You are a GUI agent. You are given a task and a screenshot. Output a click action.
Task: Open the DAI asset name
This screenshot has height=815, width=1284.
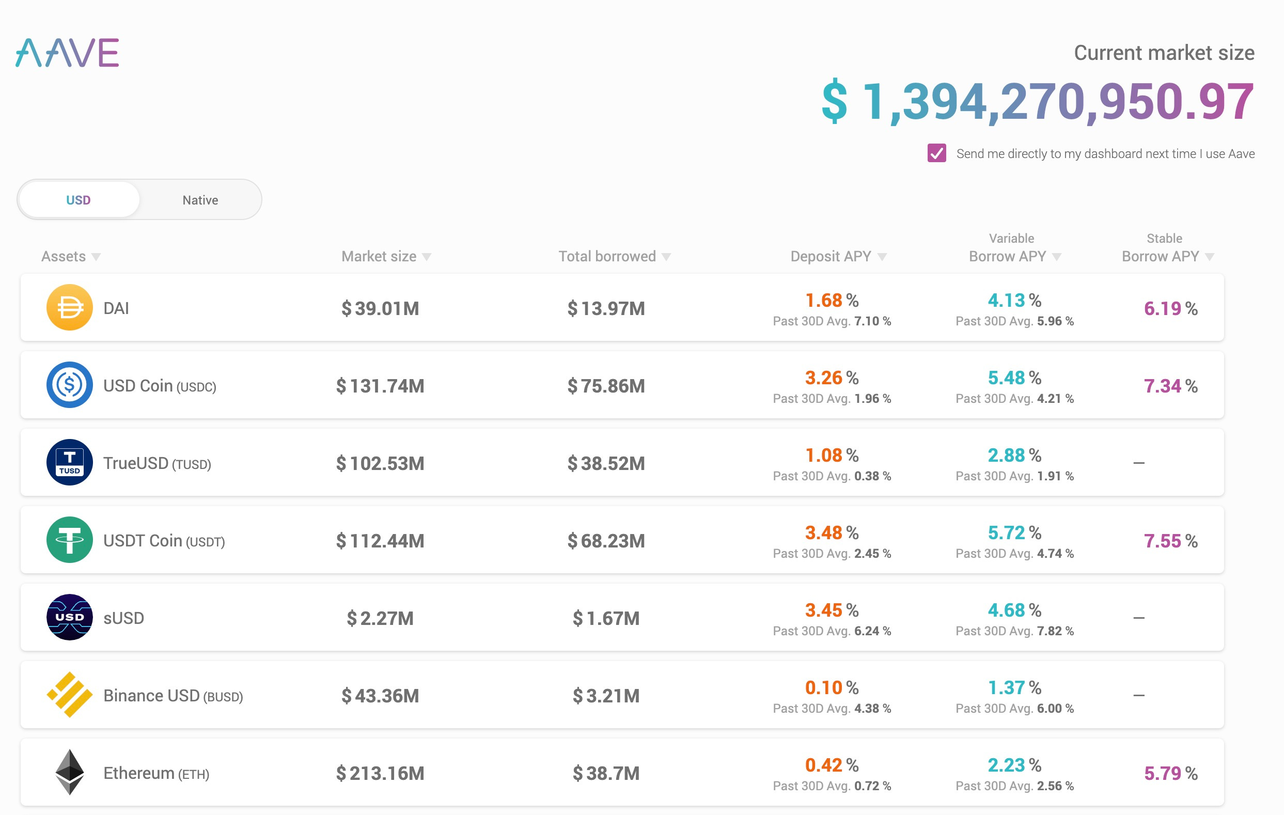pos(116,308)
